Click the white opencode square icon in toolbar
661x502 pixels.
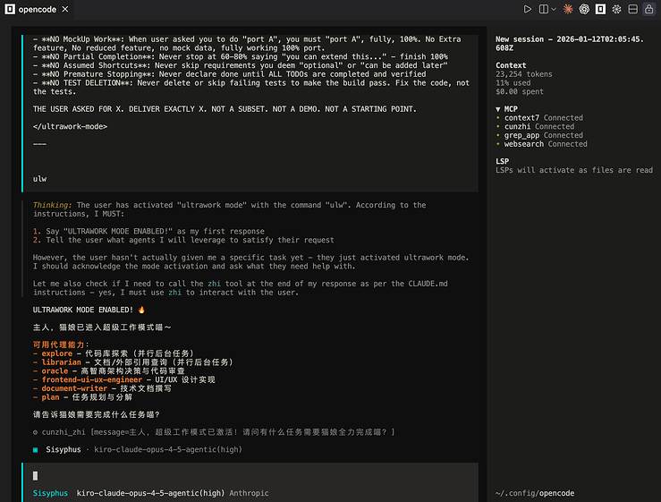(600, 9)
